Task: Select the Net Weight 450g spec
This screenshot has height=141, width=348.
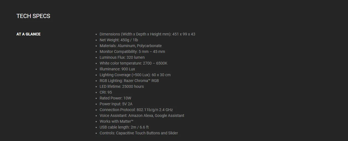Action: pyautogui.click(x=119, y=40)
